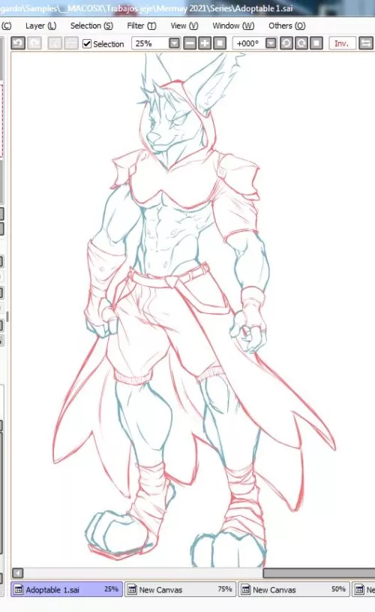Open the 25% zoom dropdown arrow
This screenshot has width=375, height=612.
(x=174, y=43)
